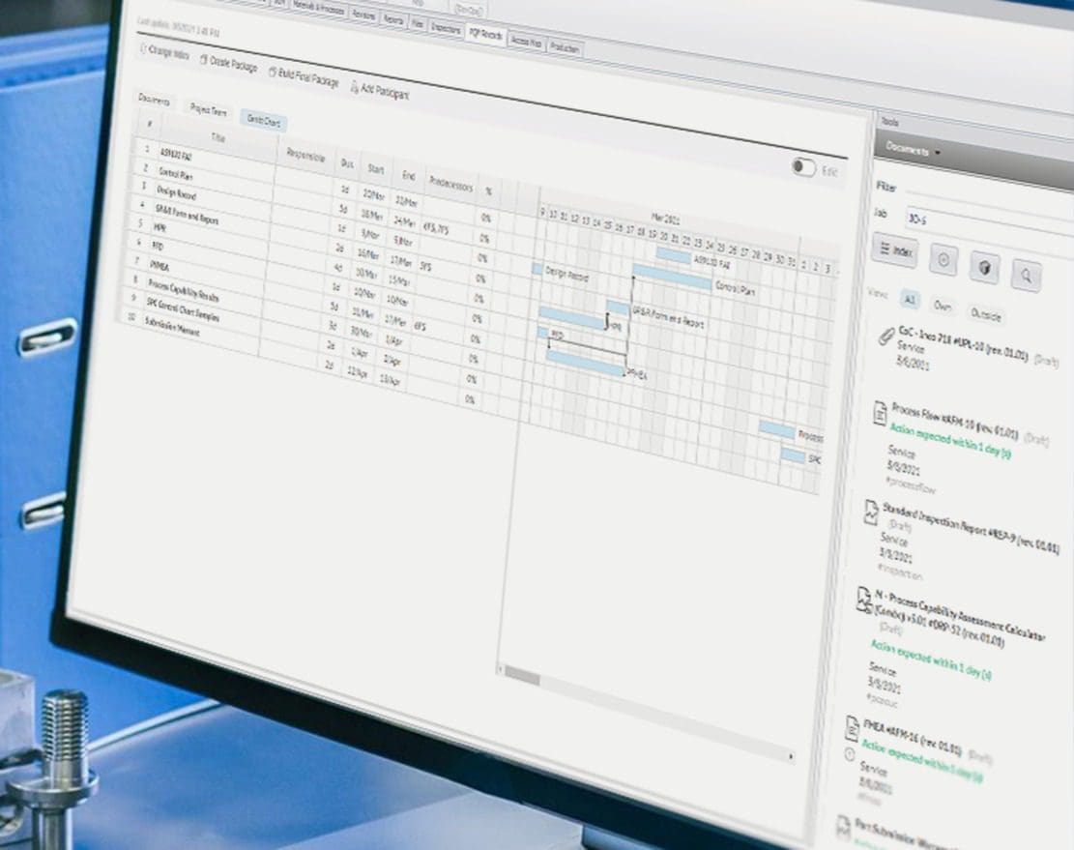
Task: Click the Process Flow document icon
Action: (x=880, y=414)
